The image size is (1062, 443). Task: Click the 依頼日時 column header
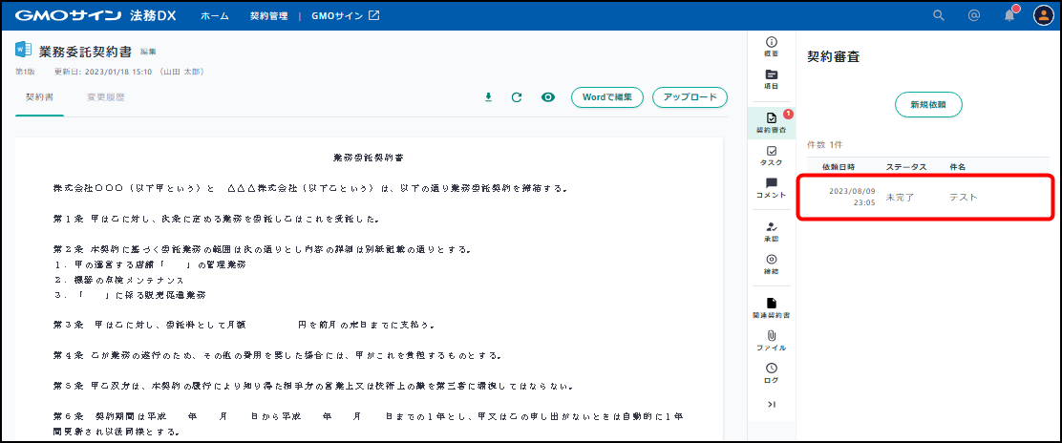click(x=839, y=167)
